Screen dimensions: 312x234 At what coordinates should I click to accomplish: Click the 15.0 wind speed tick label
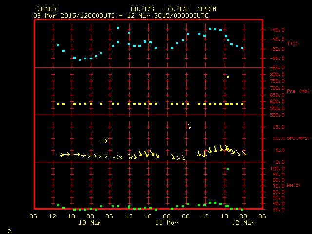[279, 127]
